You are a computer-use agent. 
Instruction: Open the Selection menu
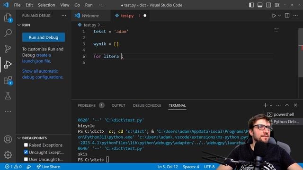point(46,5)
